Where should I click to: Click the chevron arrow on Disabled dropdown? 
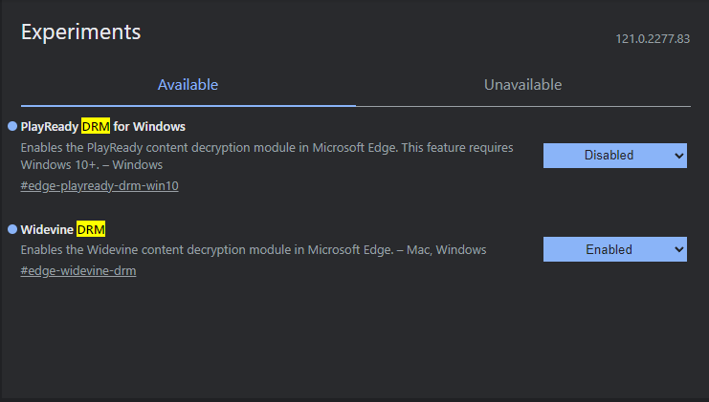click(678, 156)
